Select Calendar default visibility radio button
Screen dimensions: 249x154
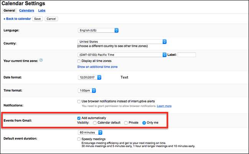click(x=95, y=123)
